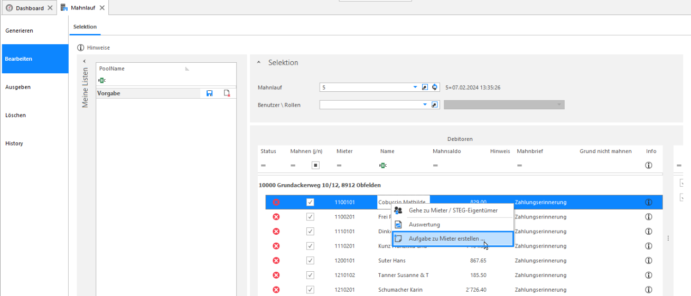Click the Hinweise label link

pos(99,47)
